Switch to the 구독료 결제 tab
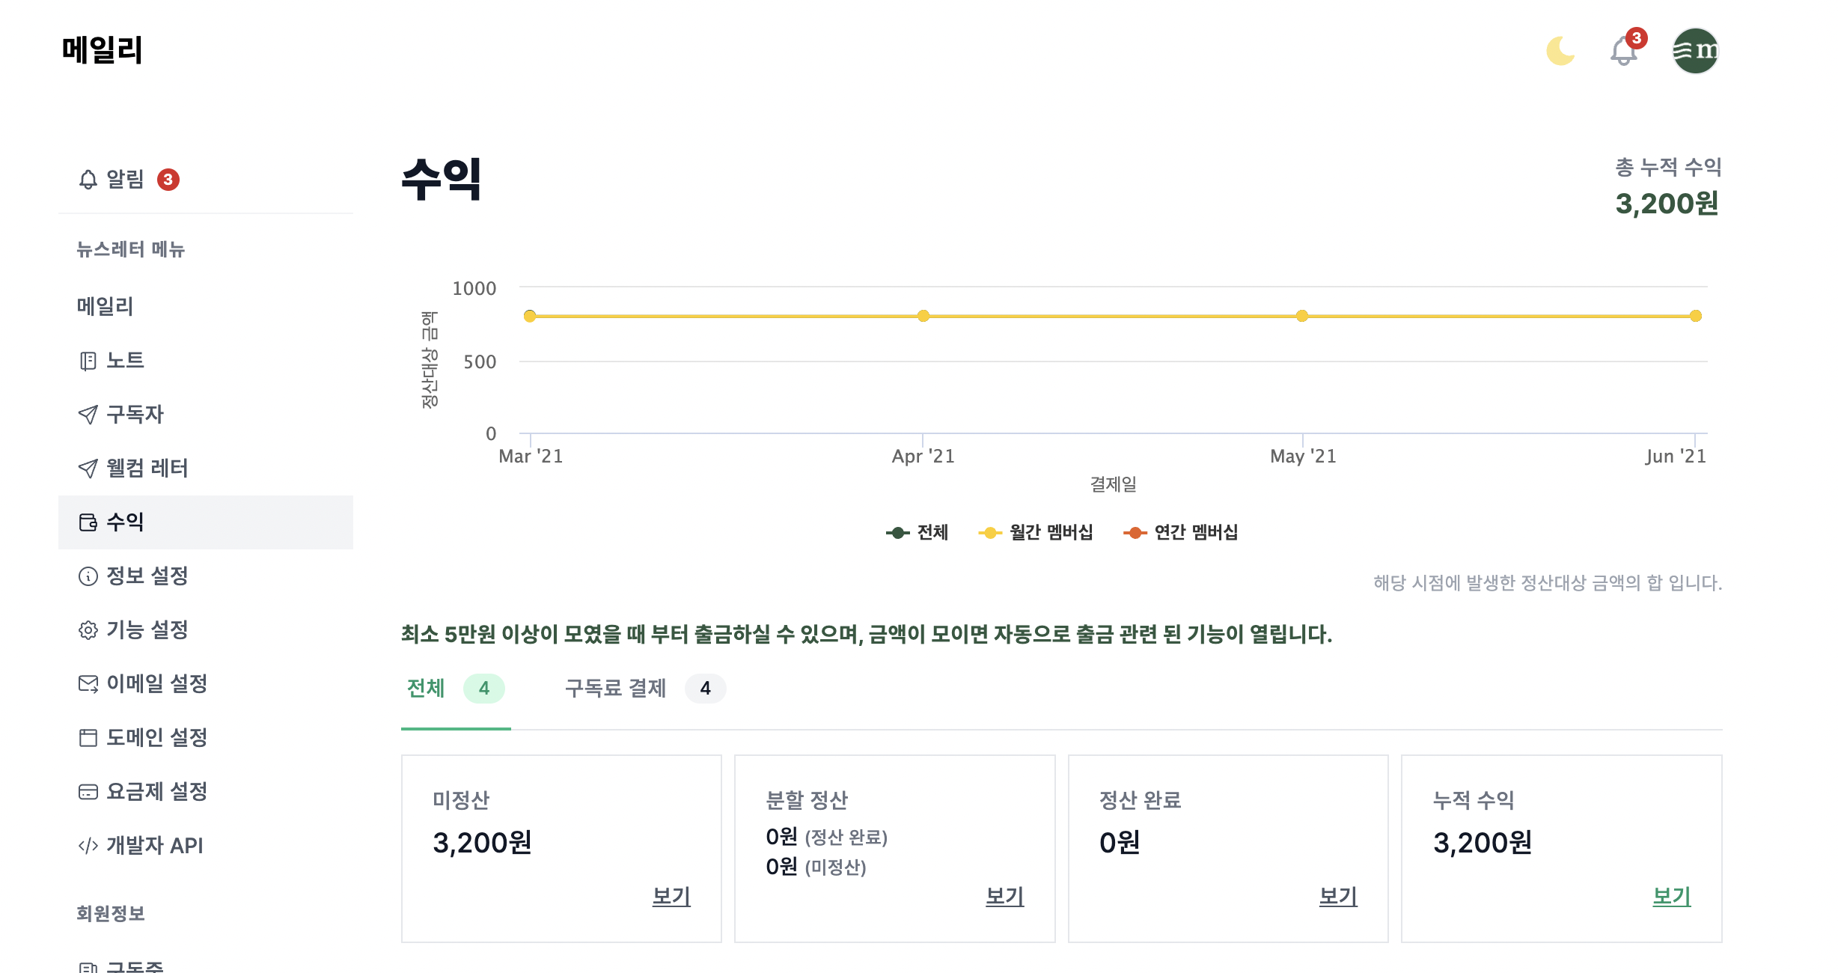 point(616,688)
